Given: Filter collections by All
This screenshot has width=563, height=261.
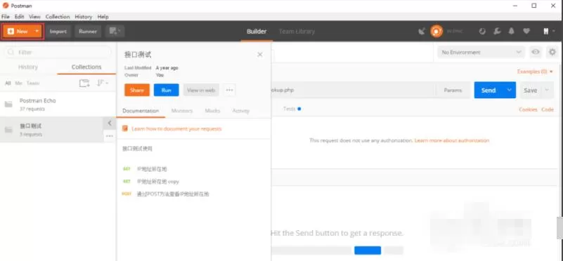Looking at the screenshot, I should pos(8,83).
